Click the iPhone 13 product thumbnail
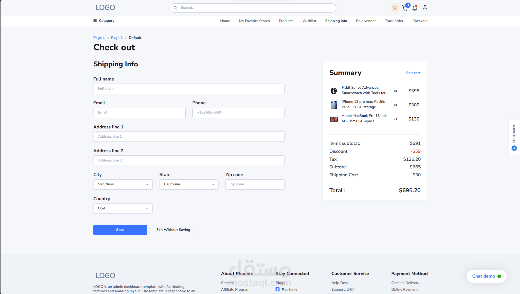Screen dimensions: 520x294 (x=334, y=105)
